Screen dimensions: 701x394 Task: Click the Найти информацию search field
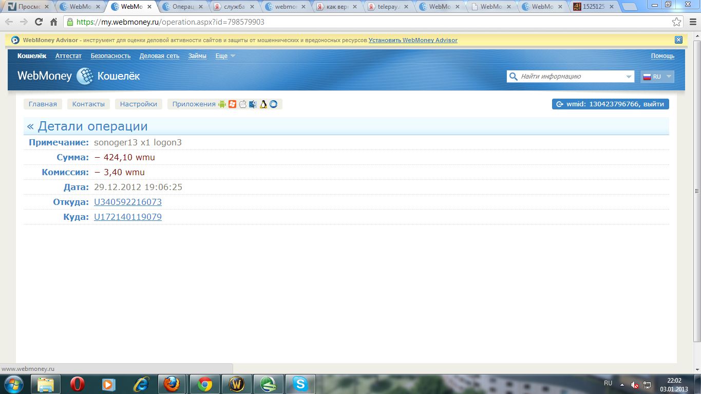[x=571, y=77]
